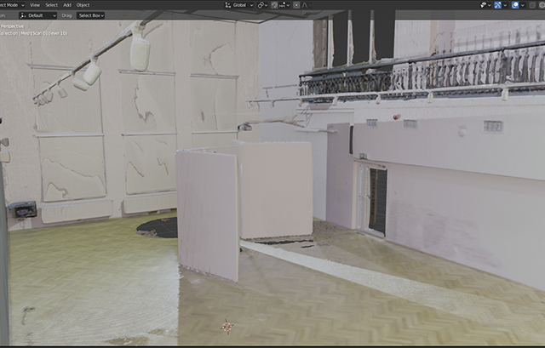Expand the Default orientation dropdown
The image size is (545, 348).
[x=37, y=15]
